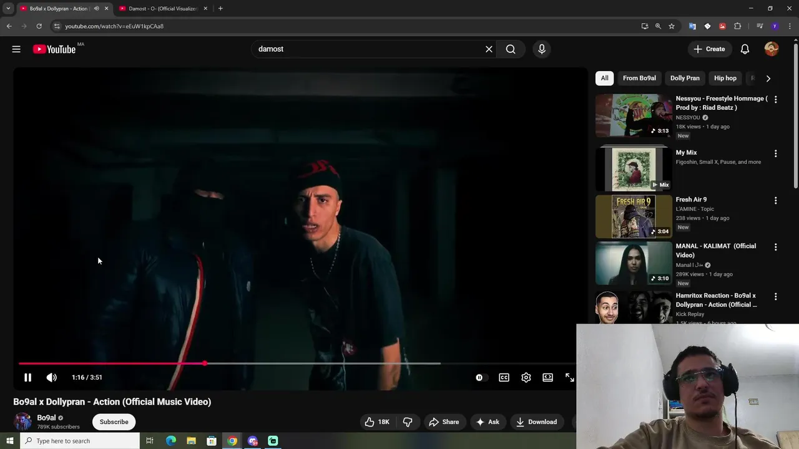Go to the YouTube home logo

tap(54, 49)
